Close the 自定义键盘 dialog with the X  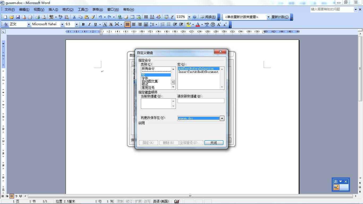pyautogui.click(x=220, y=52)
